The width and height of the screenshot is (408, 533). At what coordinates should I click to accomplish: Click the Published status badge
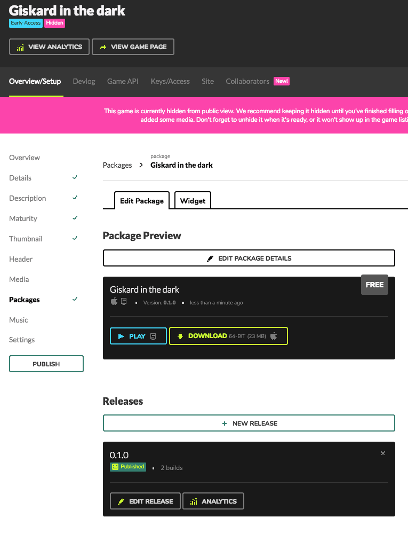coord(128,467)
